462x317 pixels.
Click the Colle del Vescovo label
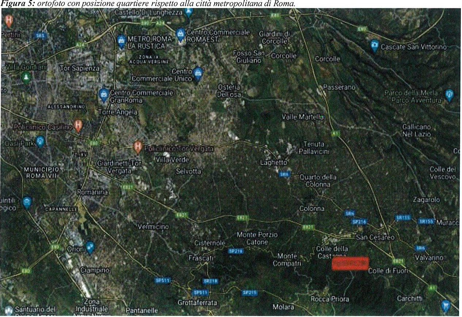pos(443,173)
